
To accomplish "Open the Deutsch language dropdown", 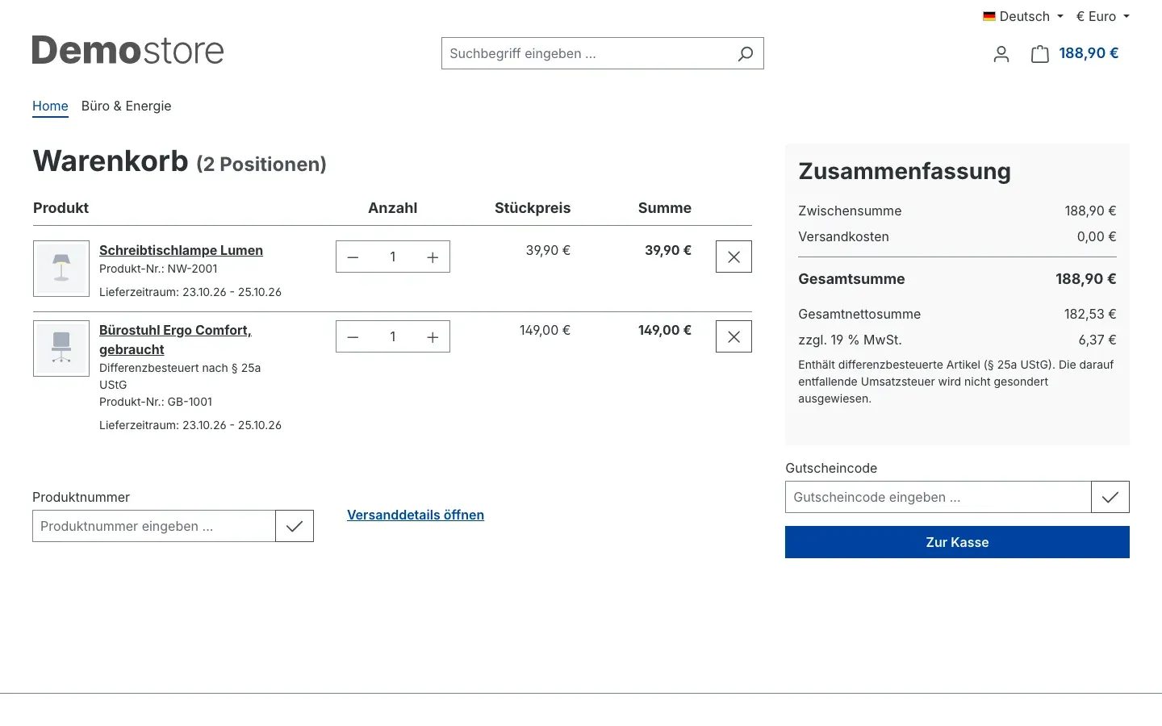I will (x=1023, y=16).
